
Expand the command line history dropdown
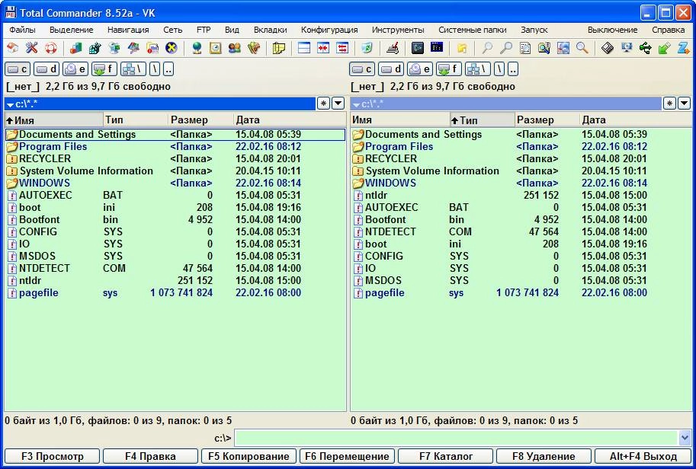point(685,438)
